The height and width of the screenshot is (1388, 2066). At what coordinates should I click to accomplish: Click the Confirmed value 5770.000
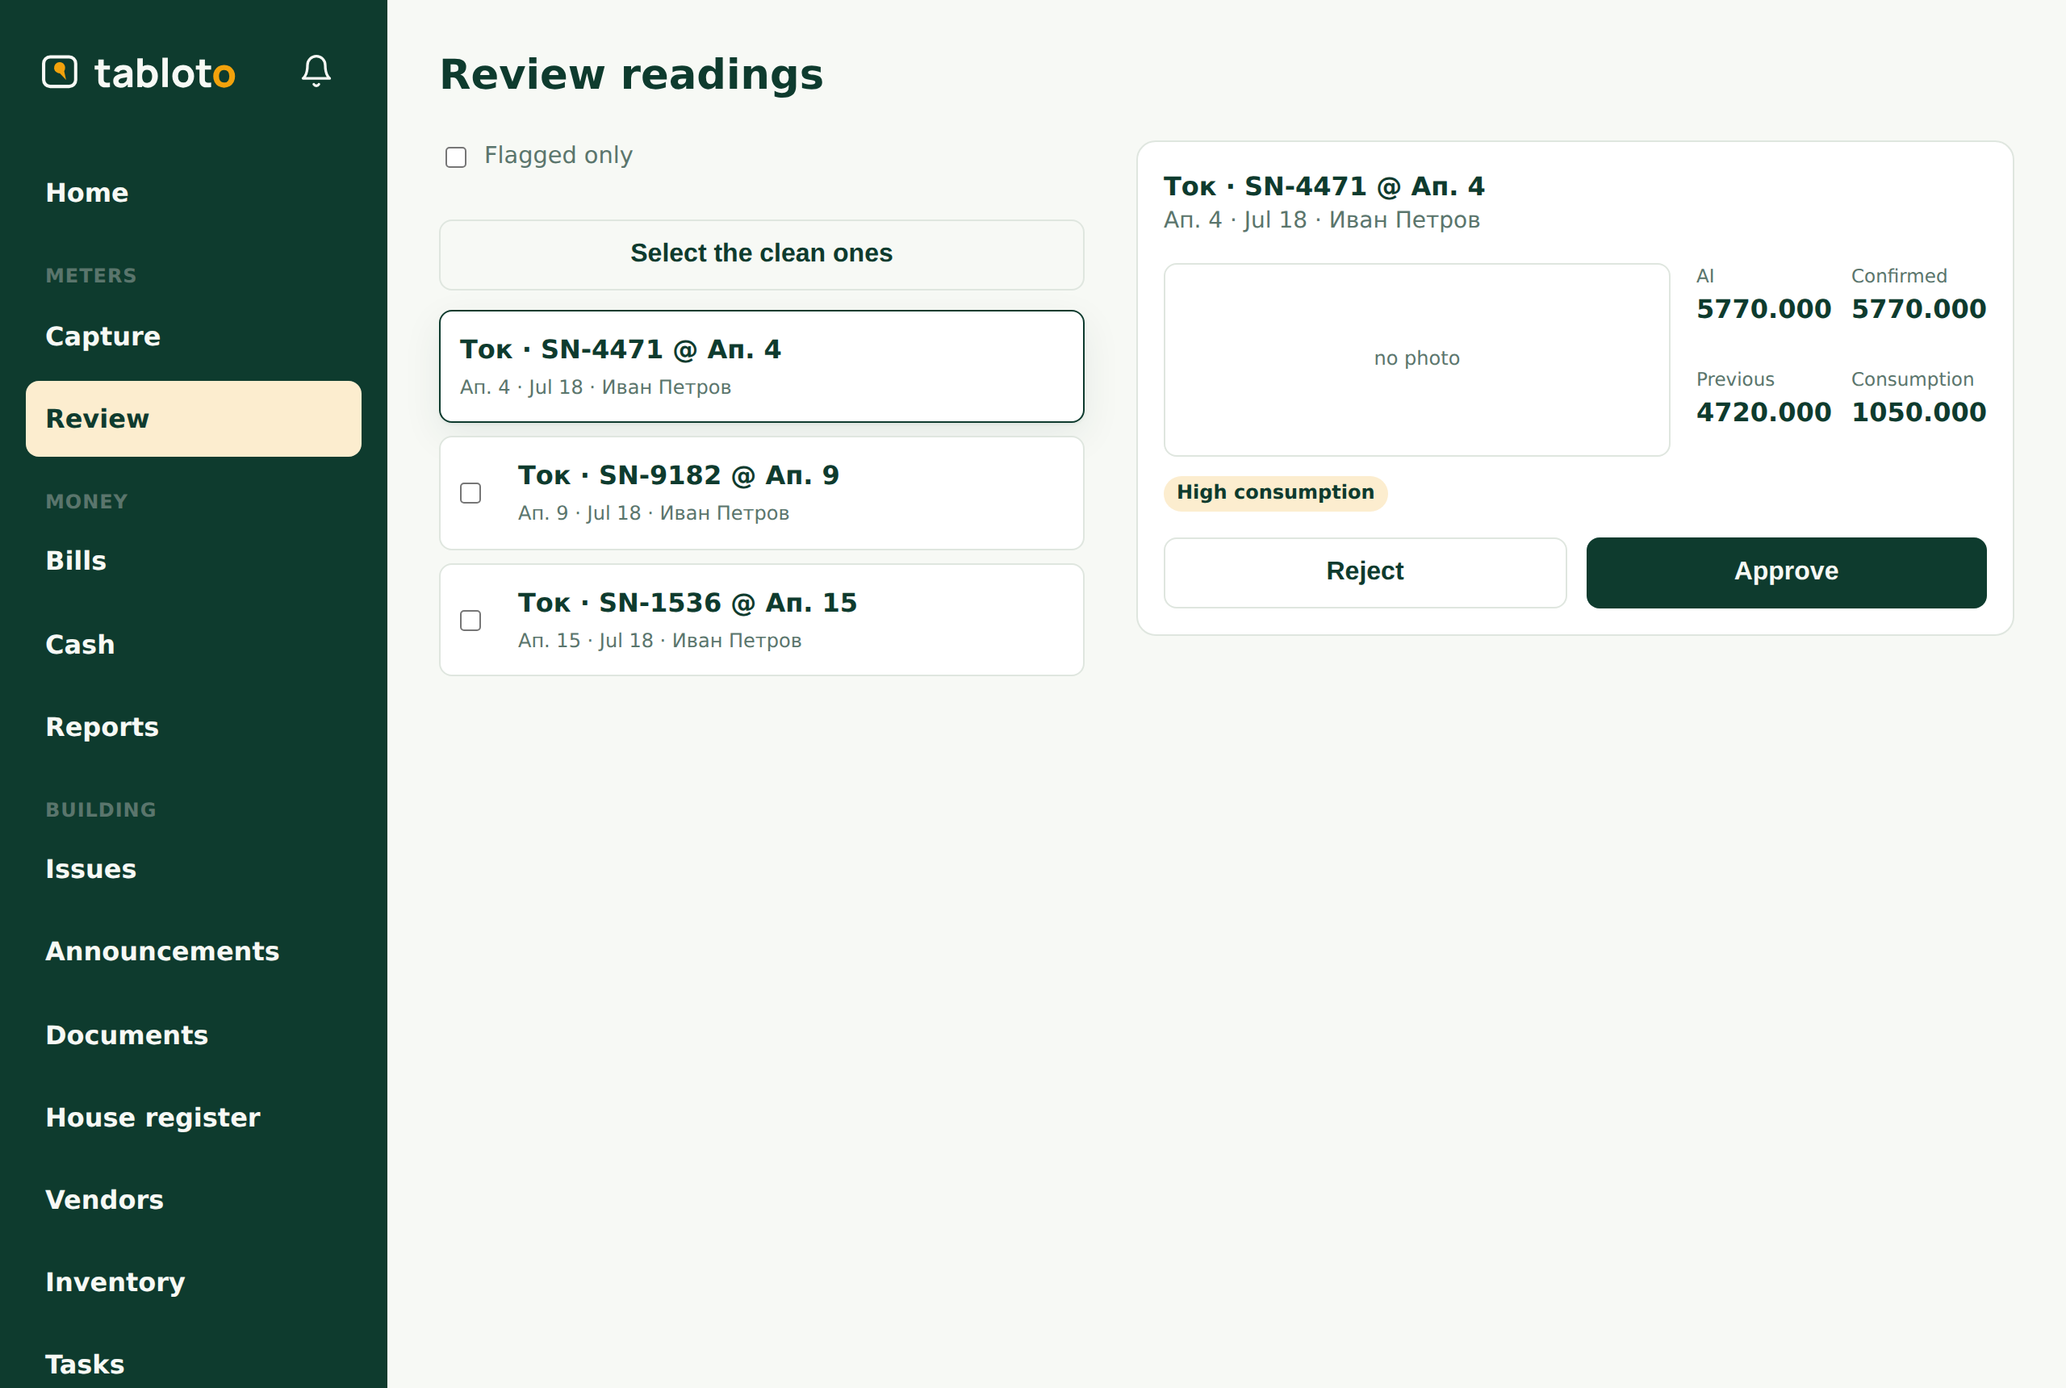point(1918,309)
